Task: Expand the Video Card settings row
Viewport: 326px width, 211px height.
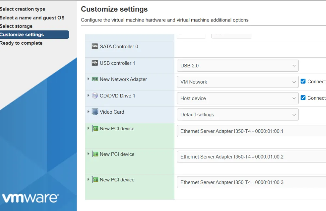Action: tap(88, 112)
